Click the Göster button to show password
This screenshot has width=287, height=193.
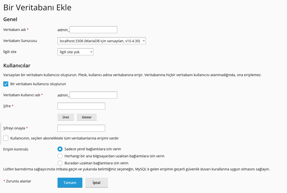click(87, 117)
